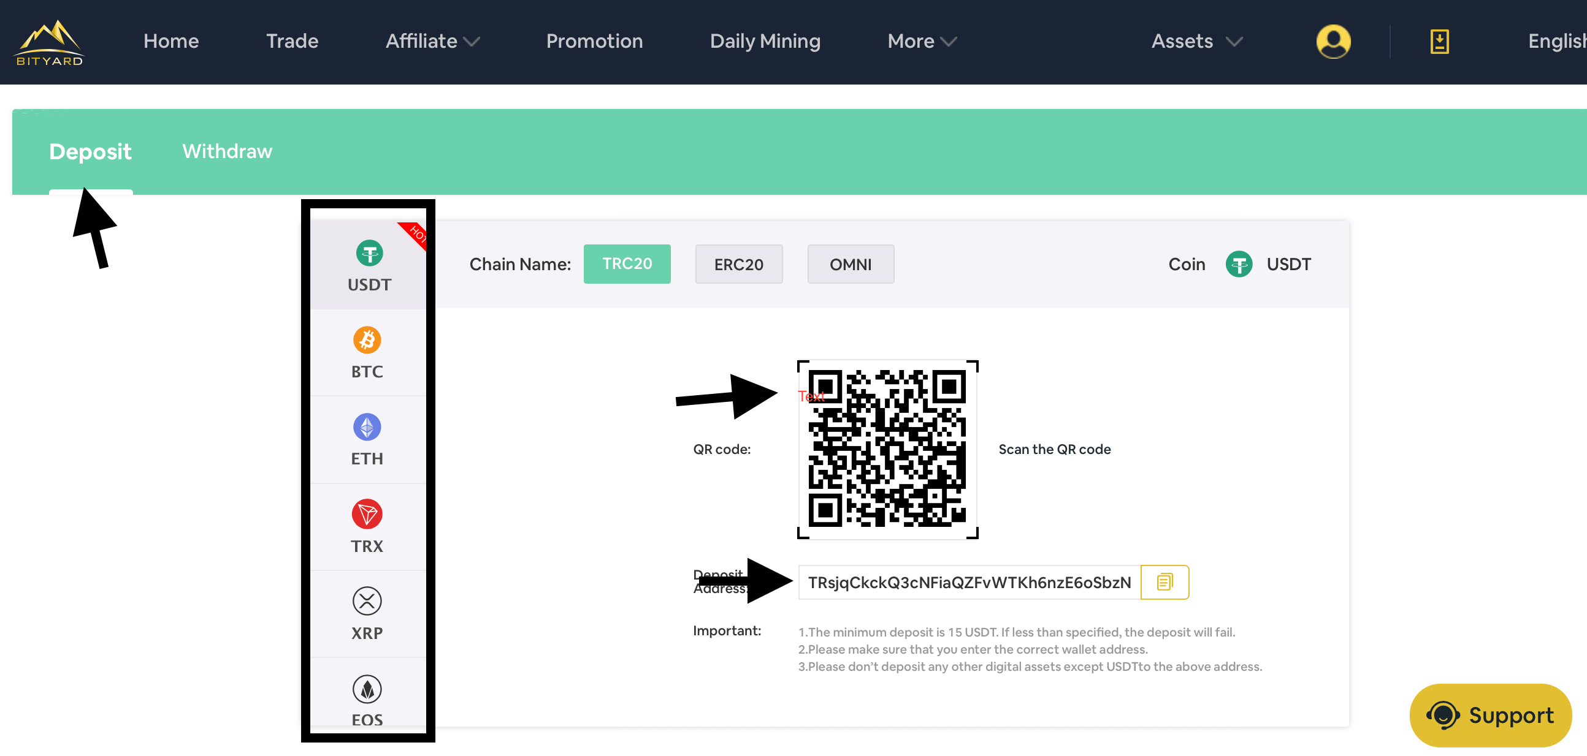Click the USDT coin icon beside Coin label
The width and height of the screenshot is (1587, 756).
(1238, 264)
